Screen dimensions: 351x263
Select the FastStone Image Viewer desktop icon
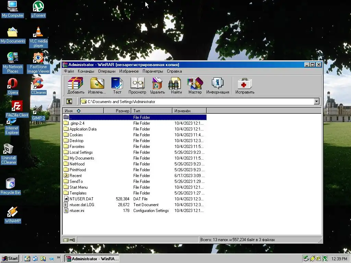click(x=38, y=63)
